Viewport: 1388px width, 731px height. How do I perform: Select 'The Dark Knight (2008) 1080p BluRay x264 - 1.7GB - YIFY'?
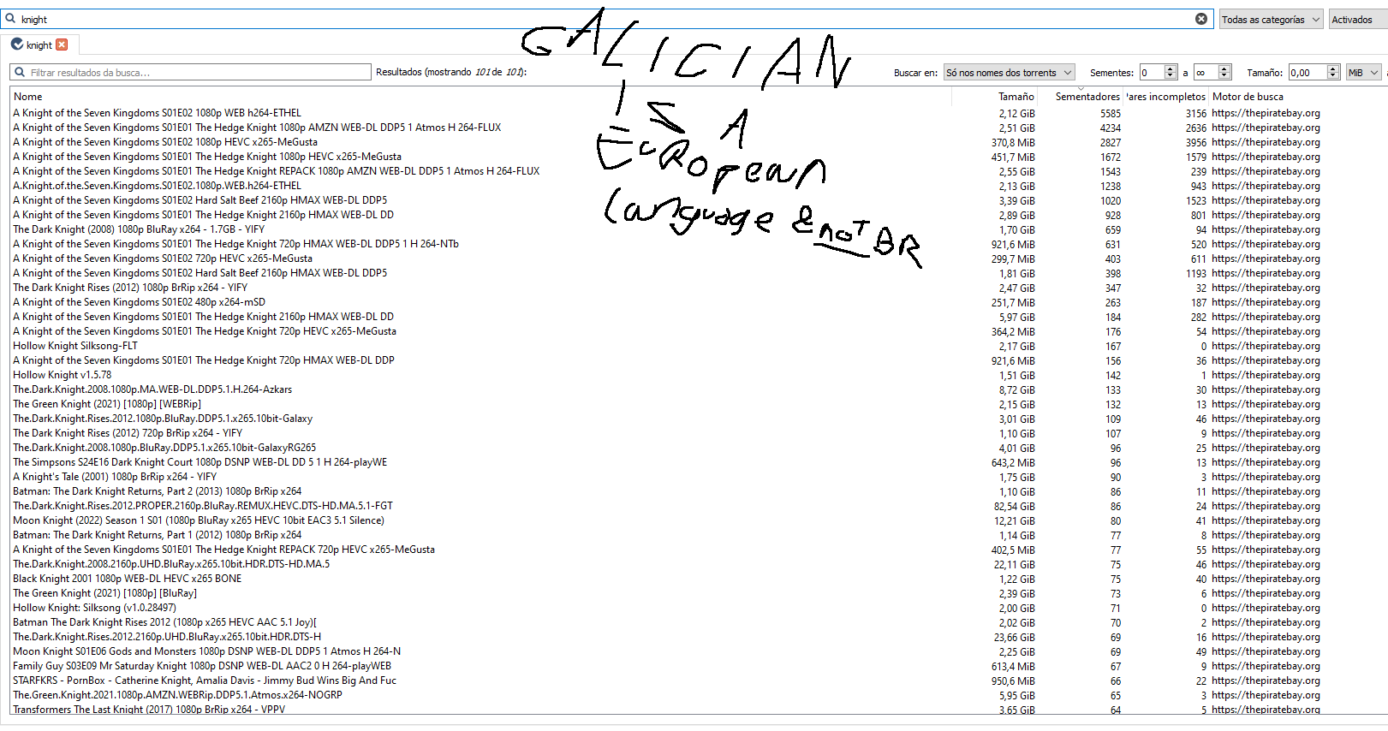click(139, 229)
